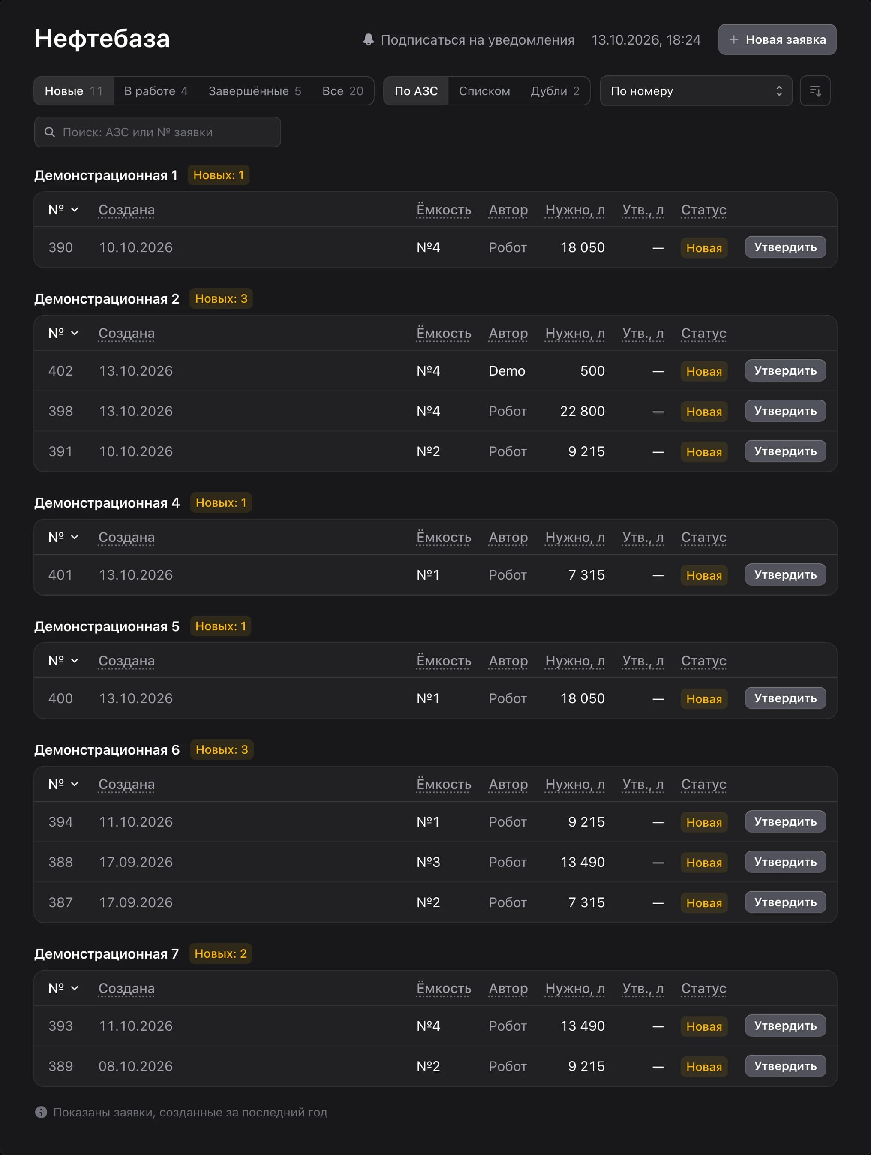Screen dimensions: 871x1155
Task: Approve request 402 with Утвердить
Action: point(785,371)
